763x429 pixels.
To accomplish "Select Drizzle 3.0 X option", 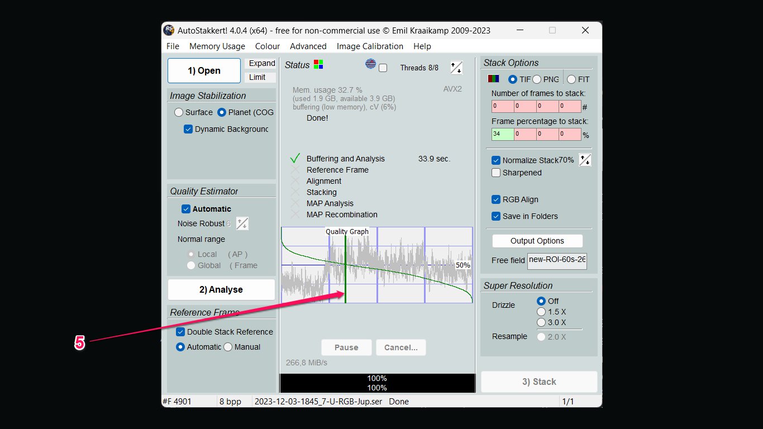I will coord(541,322).
